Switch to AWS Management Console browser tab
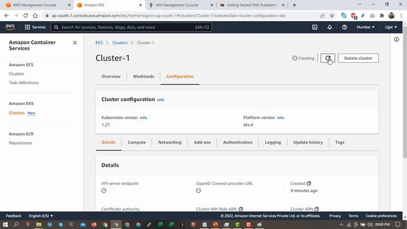This screenshot has width=407, height=229. click(x=34, y=5)
